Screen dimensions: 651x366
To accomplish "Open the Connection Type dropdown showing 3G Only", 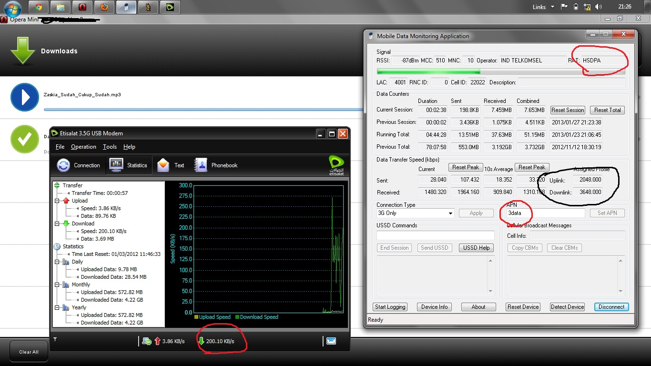I will pos(415,213).
